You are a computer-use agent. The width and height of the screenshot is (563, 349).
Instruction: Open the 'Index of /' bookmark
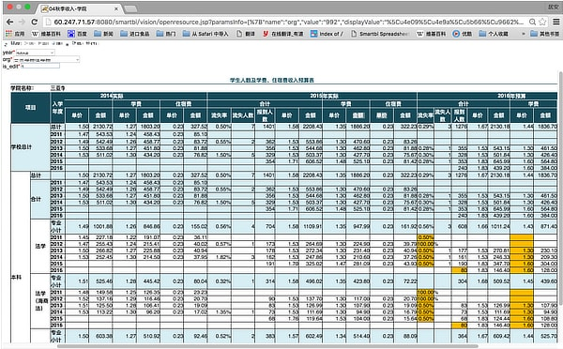coord(327,34)
